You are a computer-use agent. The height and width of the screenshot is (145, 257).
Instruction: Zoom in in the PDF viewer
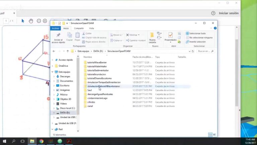tap(45, 21)
